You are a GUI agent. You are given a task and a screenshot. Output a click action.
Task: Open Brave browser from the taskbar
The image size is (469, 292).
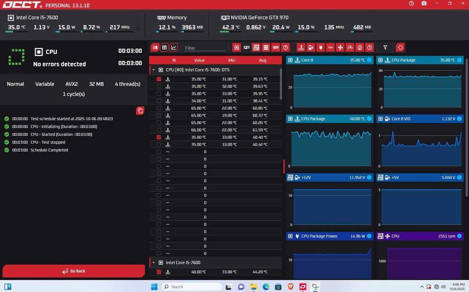[290, 287]
